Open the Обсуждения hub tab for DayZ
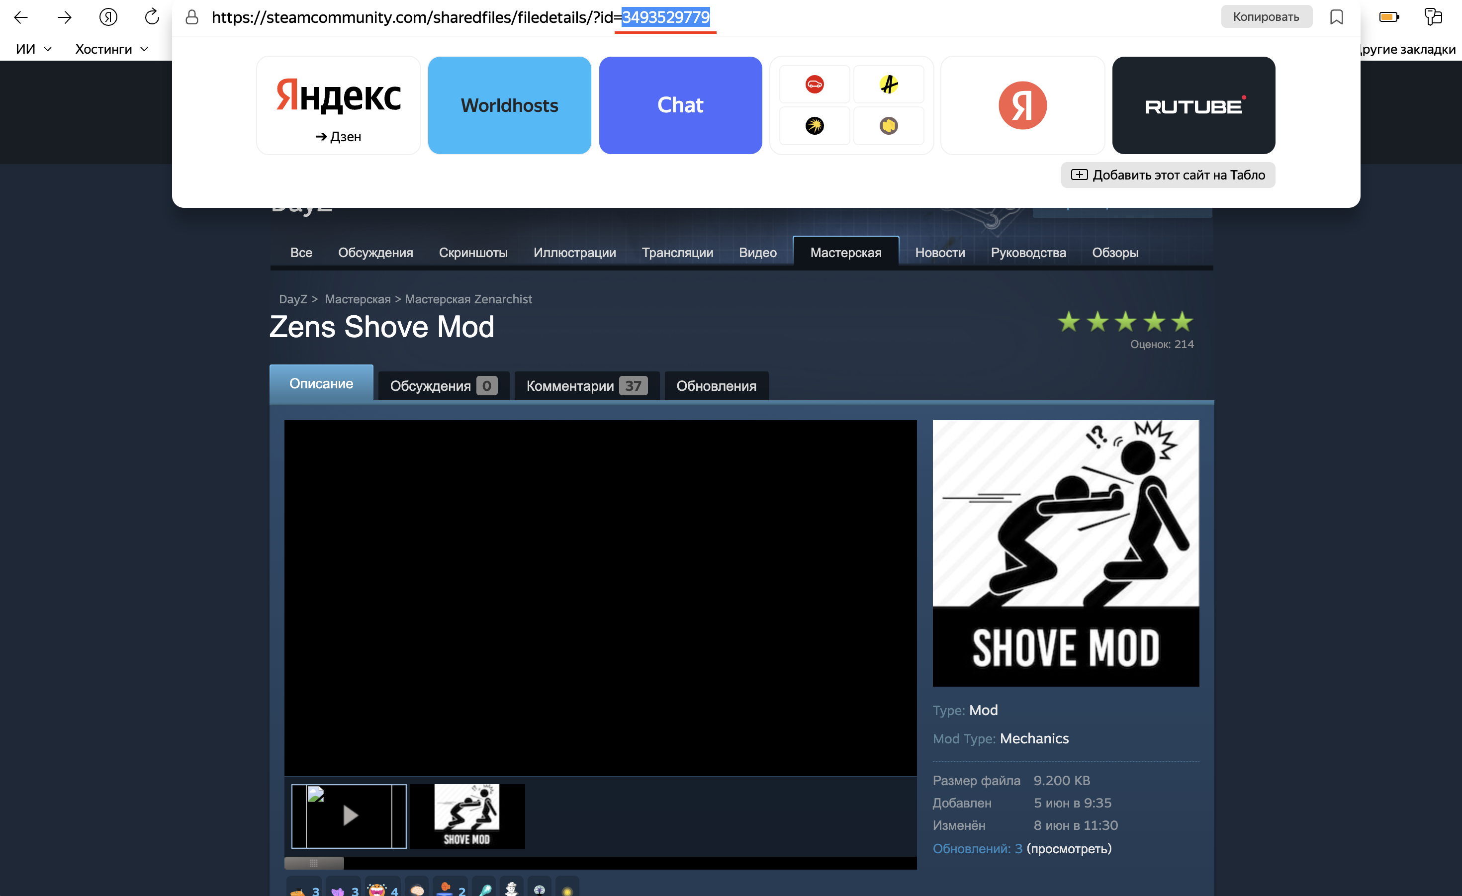 [375, 252]
